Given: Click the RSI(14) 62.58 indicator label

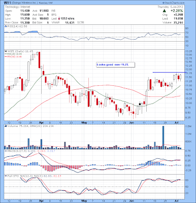Looking at the screenshot, I should [x=17, y=26].
